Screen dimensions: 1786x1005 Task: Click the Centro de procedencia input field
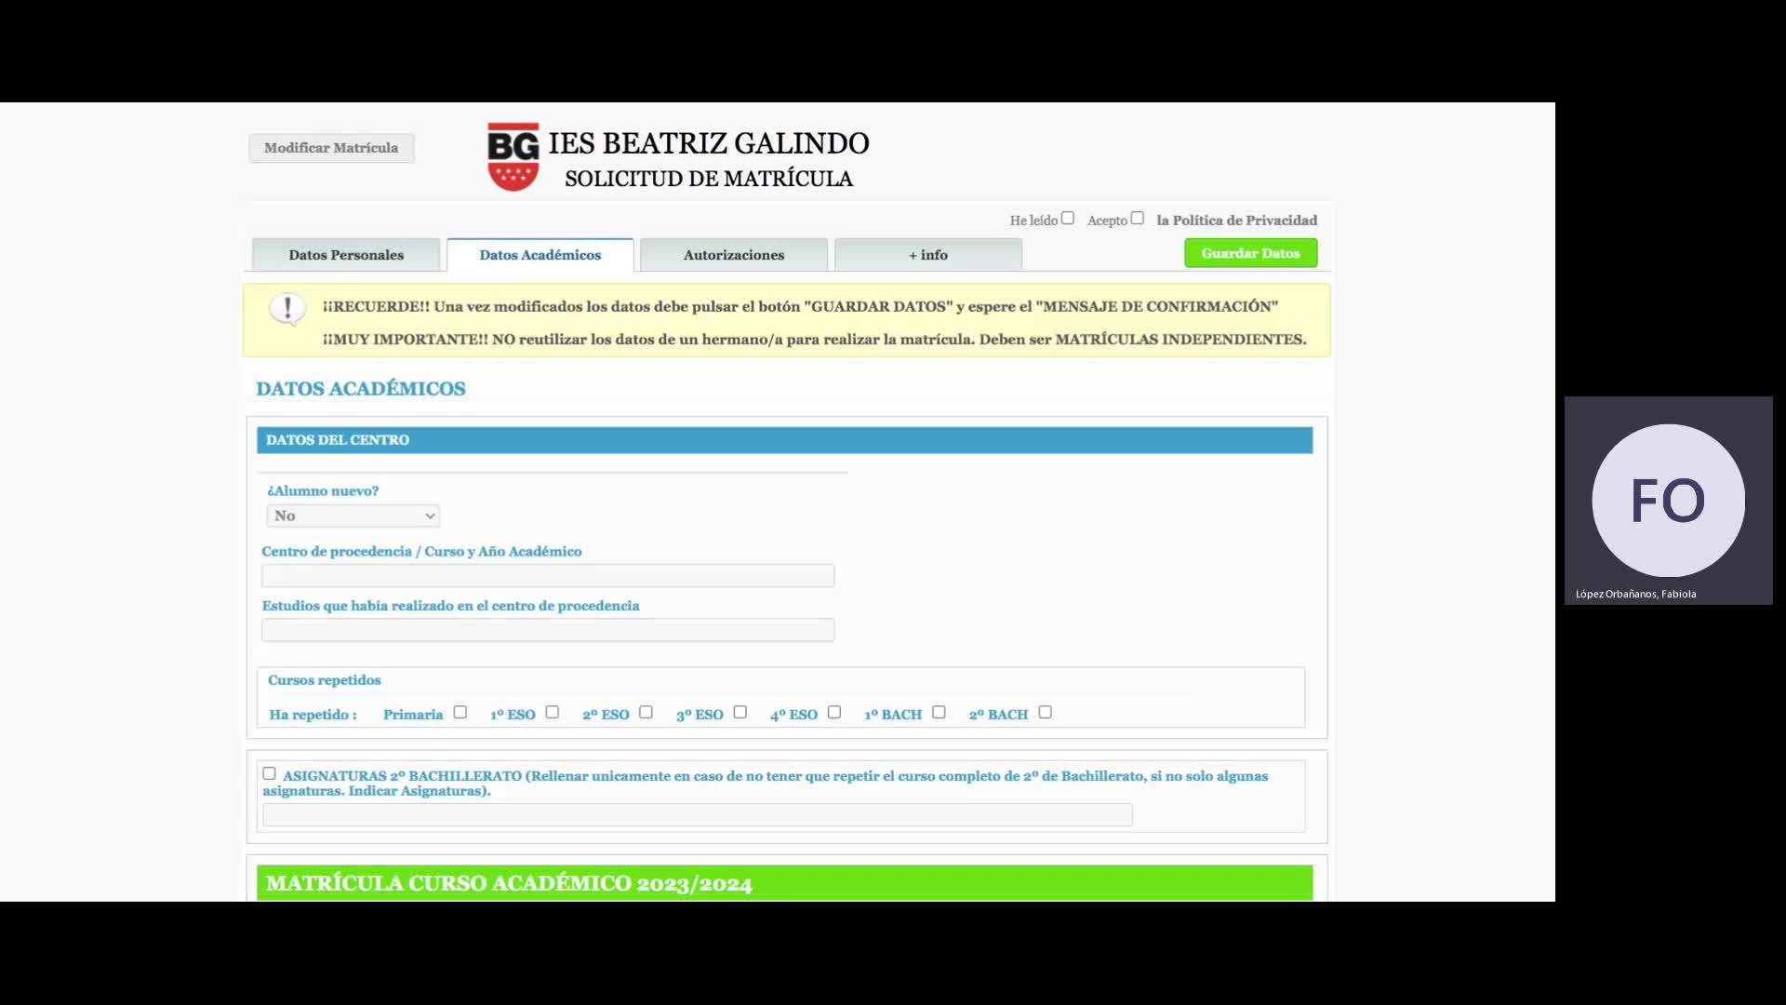click(x=547, y=576)
